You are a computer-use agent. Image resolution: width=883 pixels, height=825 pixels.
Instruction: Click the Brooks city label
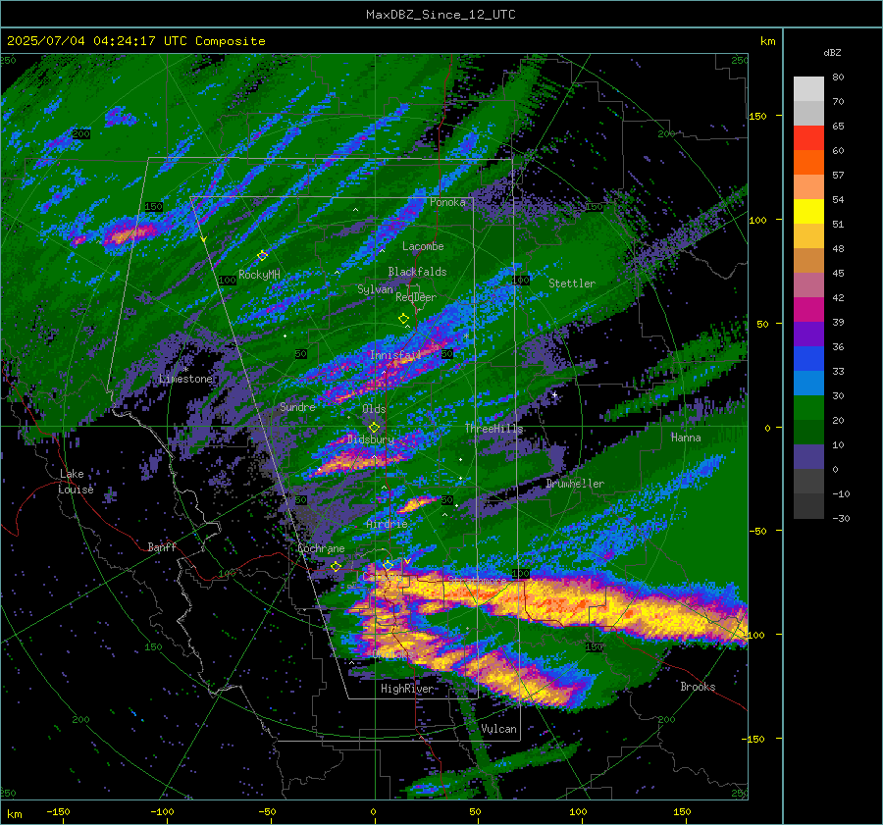click(698, 687)
